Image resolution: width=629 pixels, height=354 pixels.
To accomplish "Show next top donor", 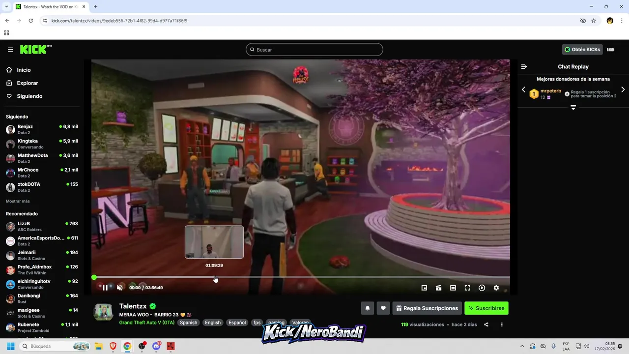I will tap(623, 89).
